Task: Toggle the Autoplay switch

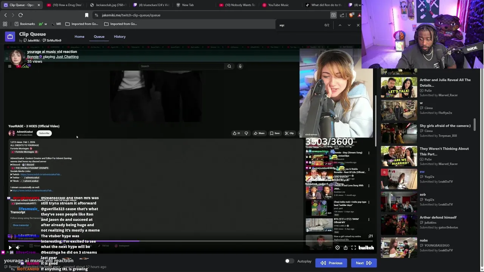Action: (289, 261)
